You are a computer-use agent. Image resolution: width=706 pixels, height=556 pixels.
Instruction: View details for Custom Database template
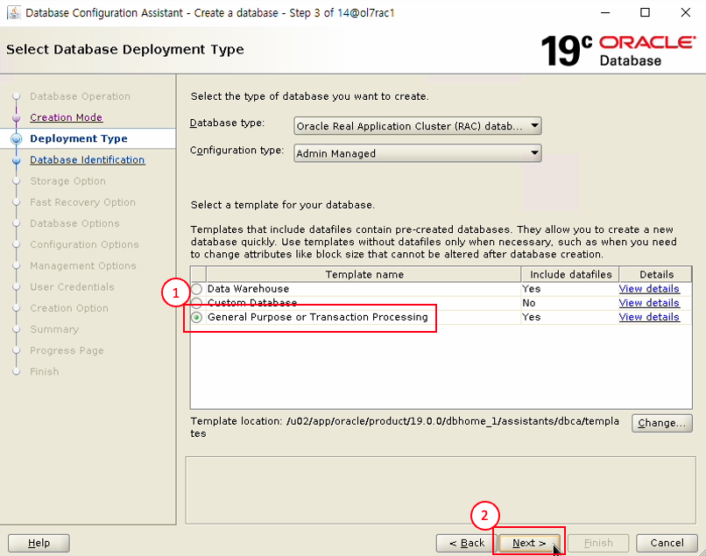649,303
